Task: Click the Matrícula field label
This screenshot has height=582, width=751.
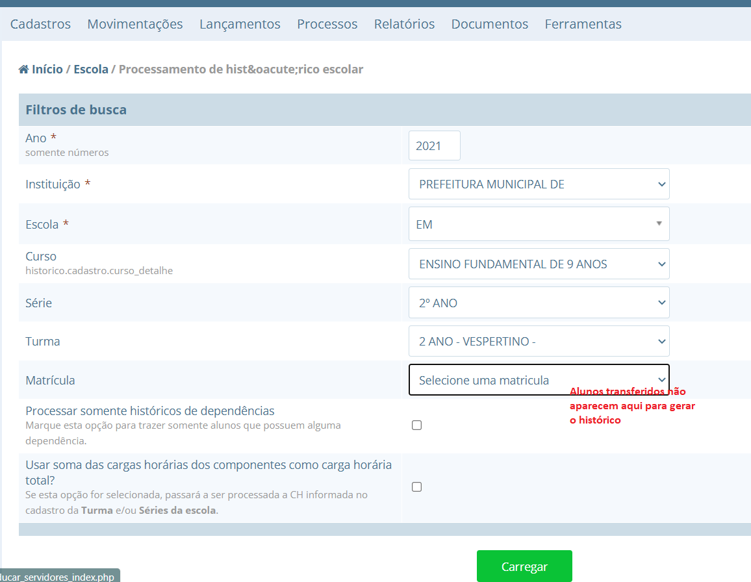Action: coord(50,381)
